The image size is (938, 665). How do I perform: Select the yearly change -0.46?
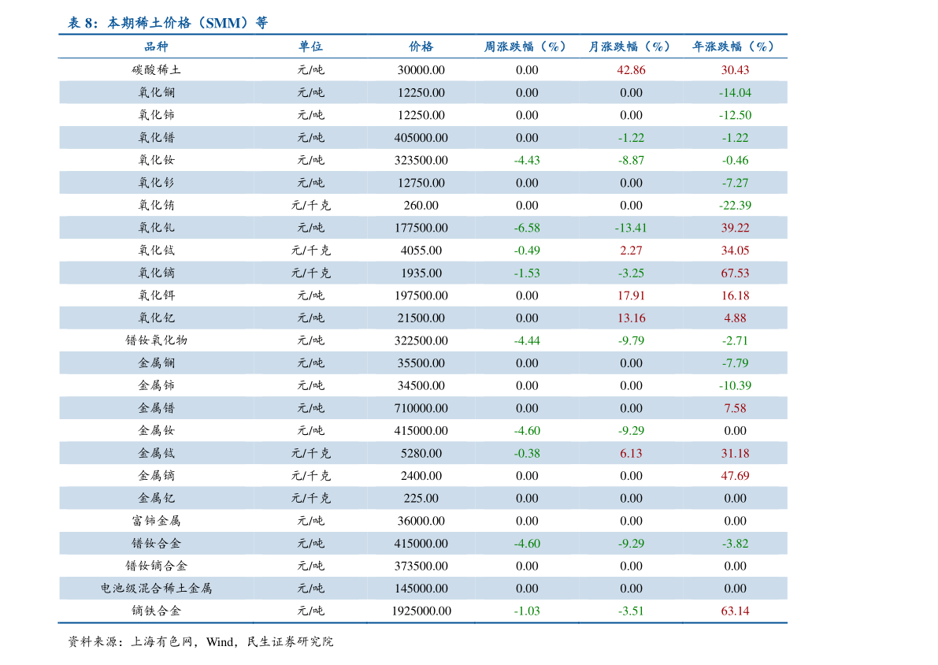[736, 161]
